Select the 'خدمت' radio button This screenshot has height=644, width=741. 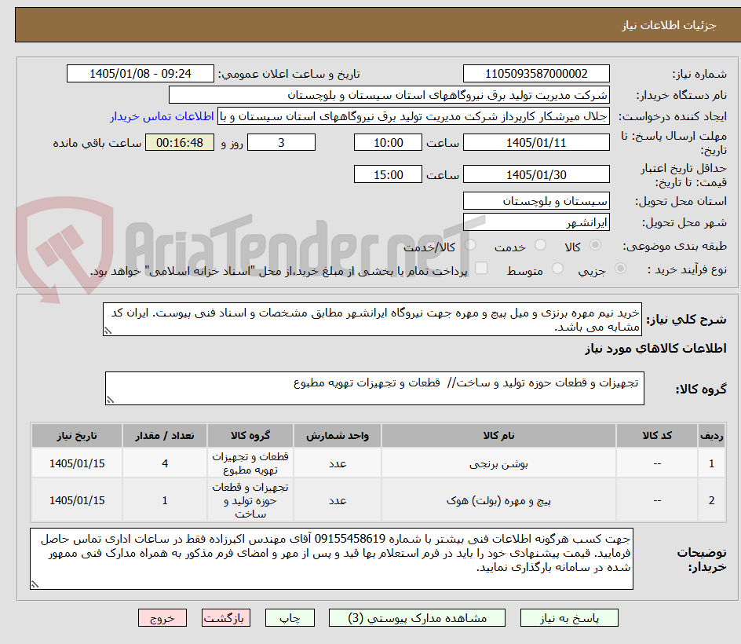(540, 244)
